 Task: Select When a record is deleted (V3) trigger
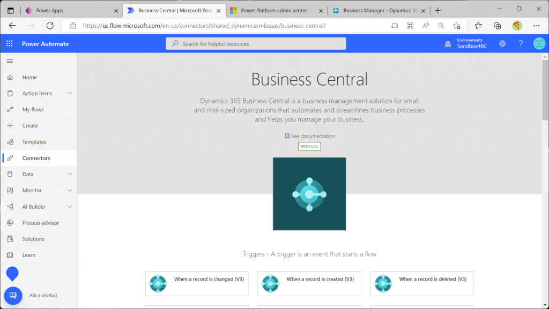422,283
